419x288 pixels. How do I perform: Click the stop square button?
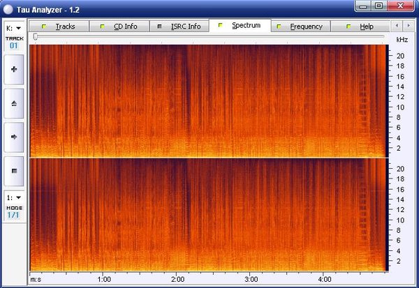tap(14, 171)
